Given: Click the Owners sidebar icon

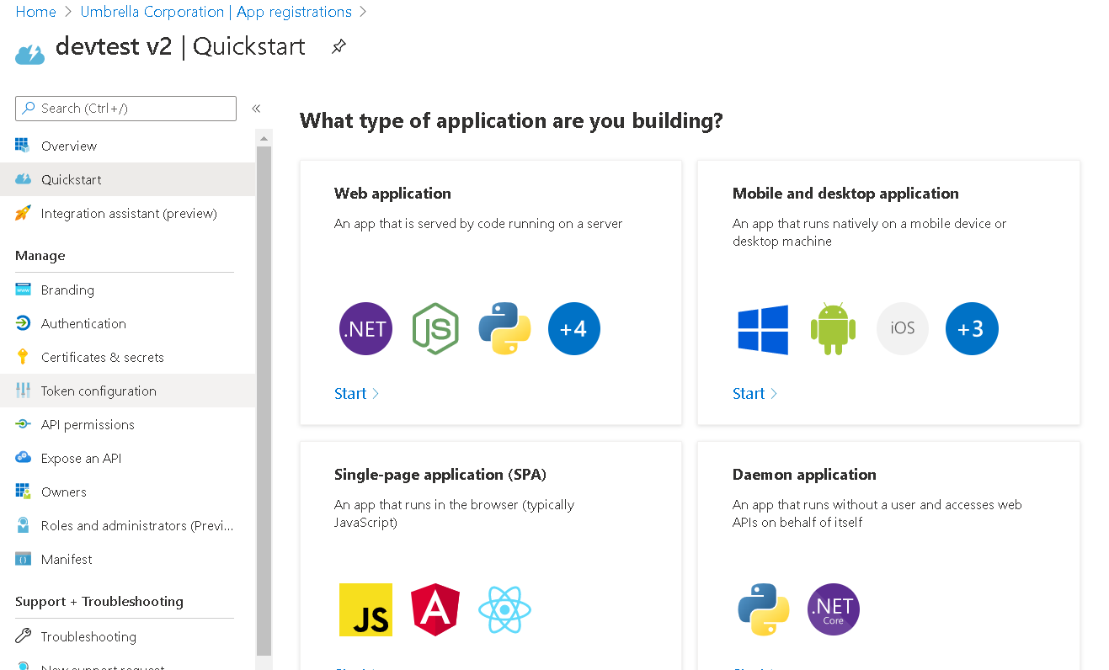Looking at the screenshot, I should tap(23, 492).
